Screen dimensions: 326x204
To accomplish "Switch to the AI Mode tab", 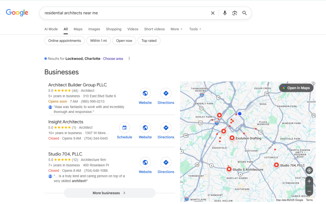I will 51,29.
